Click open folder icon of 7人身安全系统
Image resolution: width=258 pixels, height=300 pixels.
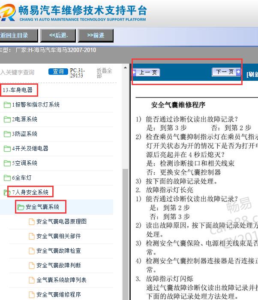(x=7, y=192)
